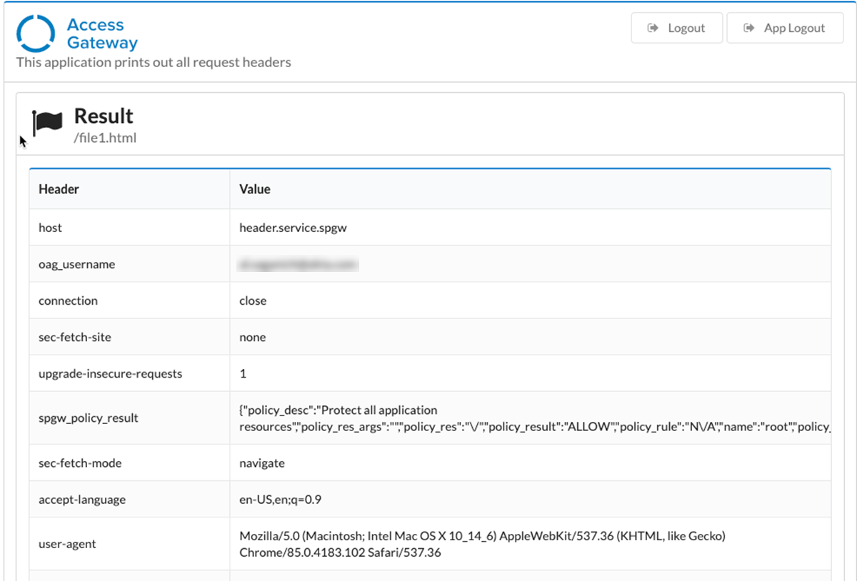
Task: Select the connection row's close value
Action: tap(253, 300)
